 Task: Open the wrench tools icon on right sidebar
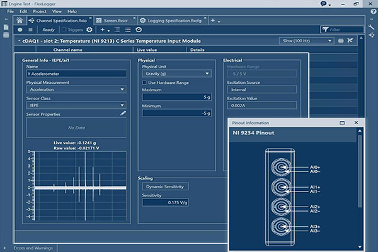click(372, 27)
